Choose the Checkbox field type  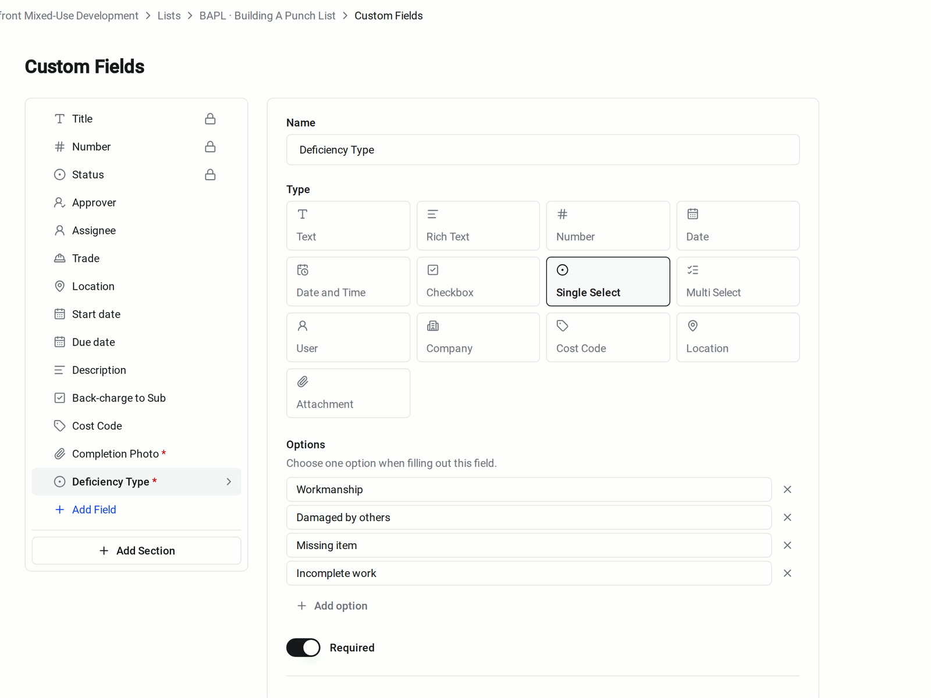478,282
